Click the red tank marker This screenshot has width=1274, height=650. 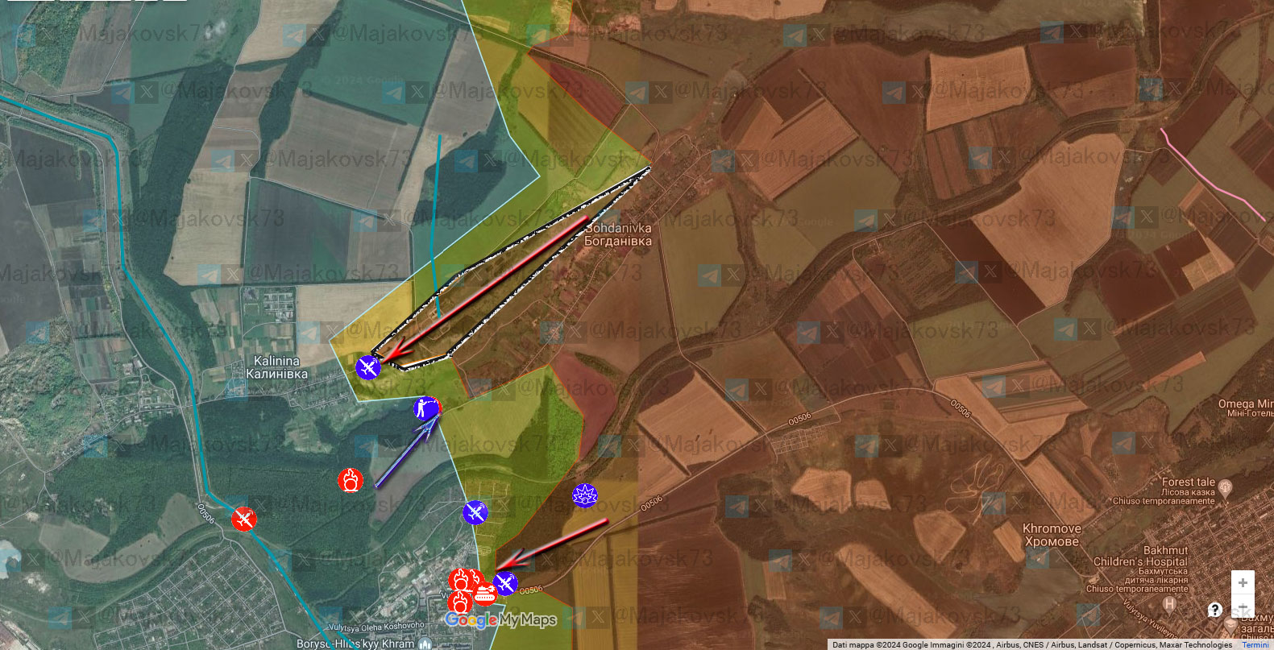pyautogui.click(x=485, y=594)
